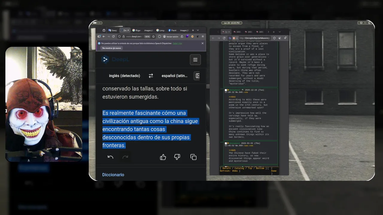Click the highlighted Spanish translation paragraph
Screen dimensions: 383x215
[x=150, y=129]
